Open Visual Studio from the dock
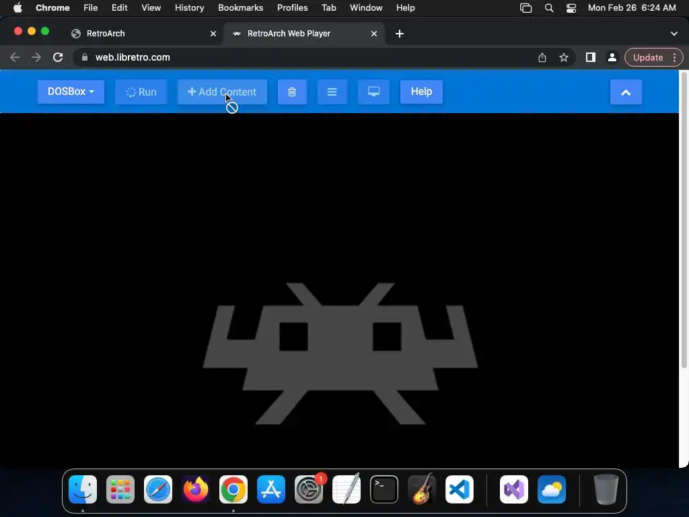 click(514, 489)
